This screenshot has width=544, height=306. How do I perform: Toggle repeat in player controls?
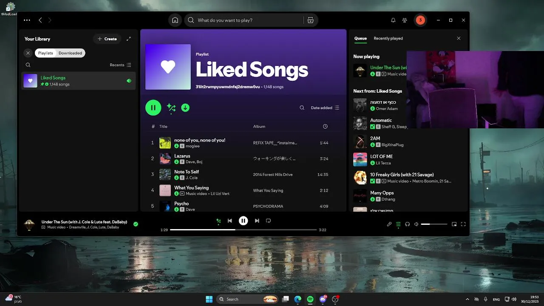pyautogui.click(x=268, y=221)
